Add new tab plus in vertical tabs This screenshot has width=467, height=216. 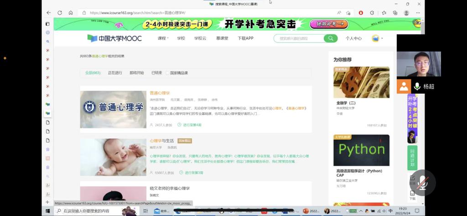click(x=47, y=202)
